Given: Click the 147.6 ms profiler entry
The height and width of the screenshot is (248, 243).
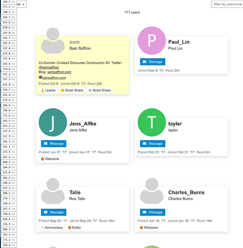Looking at the screenshot, I should (9, 131).
